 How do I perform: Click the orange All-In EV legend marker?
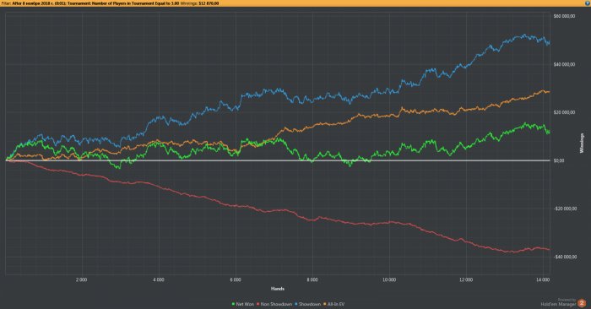[325, 304]
